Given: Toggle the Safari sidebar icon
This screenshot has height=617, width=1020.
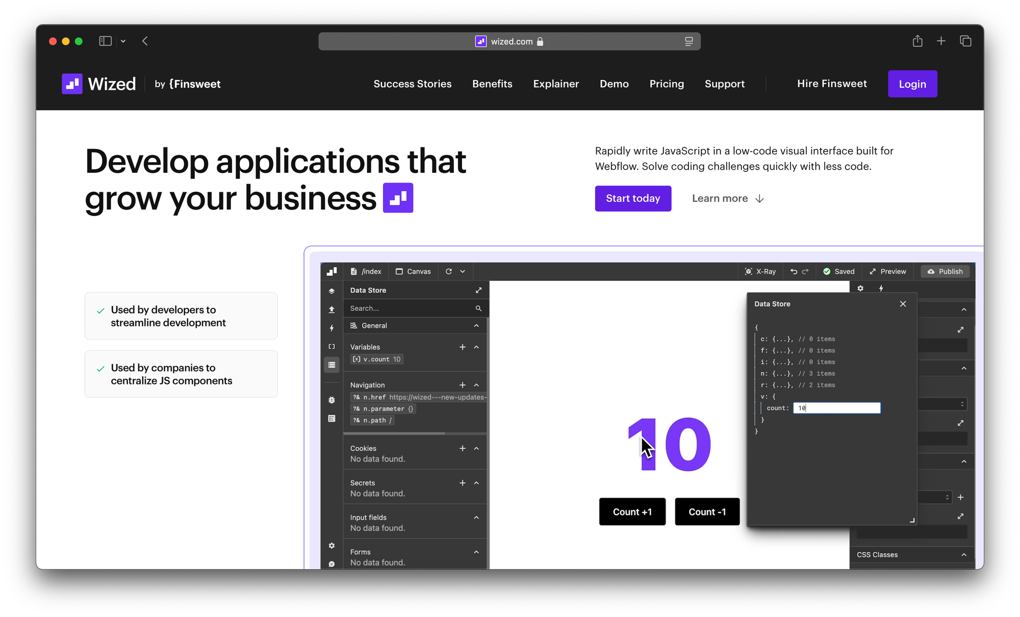Looking at the screenshot, I should click(x=105, y=41).
